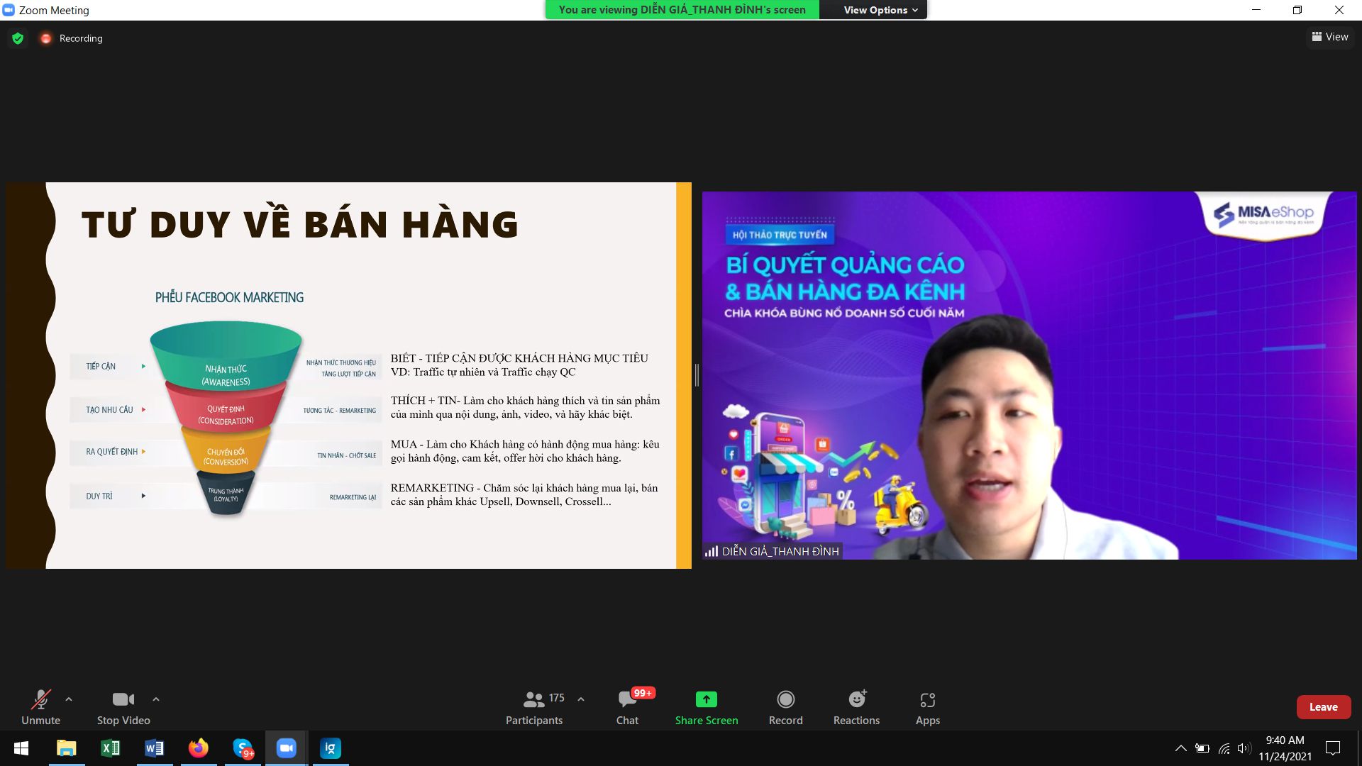The height and width of the screenshot is (766, 1362).
Task: Open the View layout menu
Action: point(1330,37)
